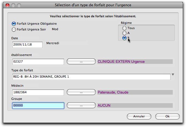Confirm with the Ok button
The height and width of the screenshot is (127, 186).
tap(168, 116)
